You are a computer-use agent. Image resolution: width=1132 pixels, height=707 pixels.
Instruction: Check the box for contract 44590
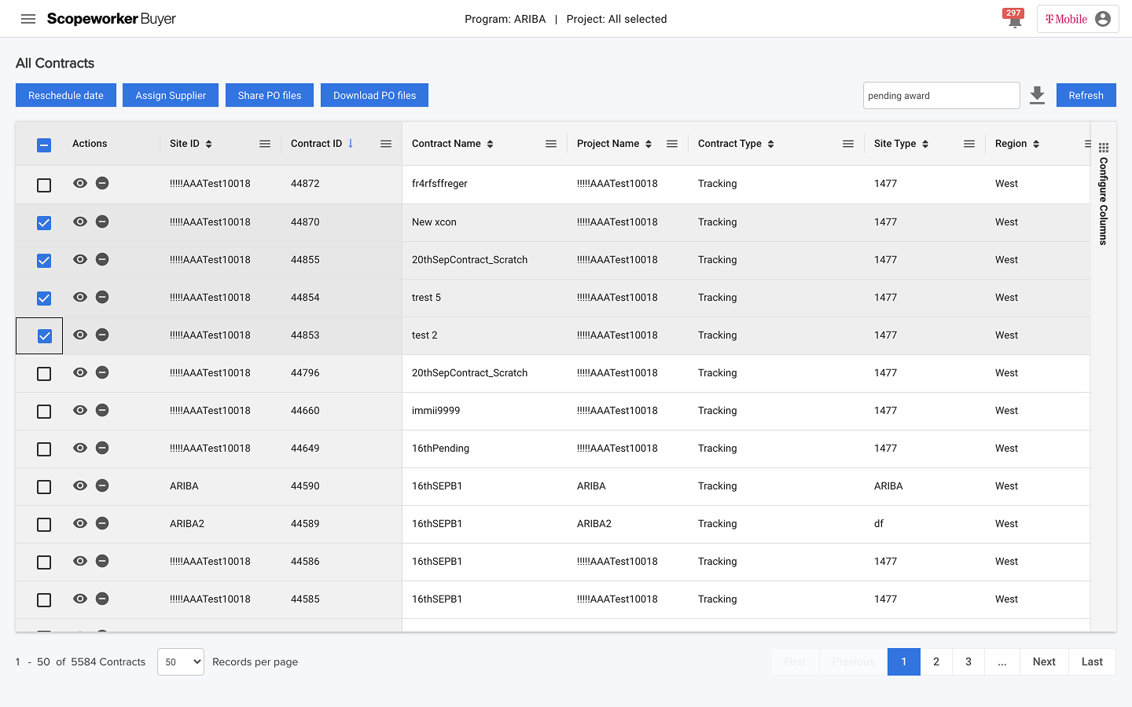pos(44,487)
